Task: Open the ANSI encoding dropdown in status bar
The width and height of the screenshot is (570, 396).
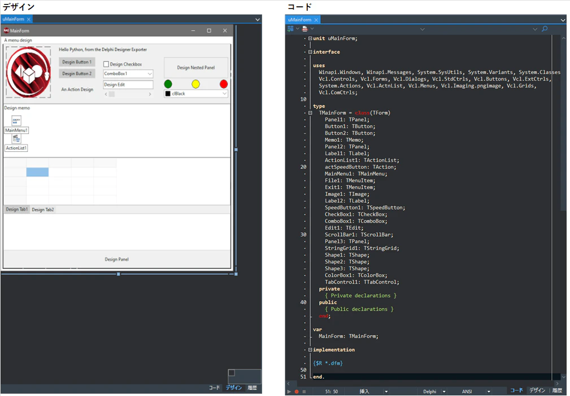Action: 489,391
